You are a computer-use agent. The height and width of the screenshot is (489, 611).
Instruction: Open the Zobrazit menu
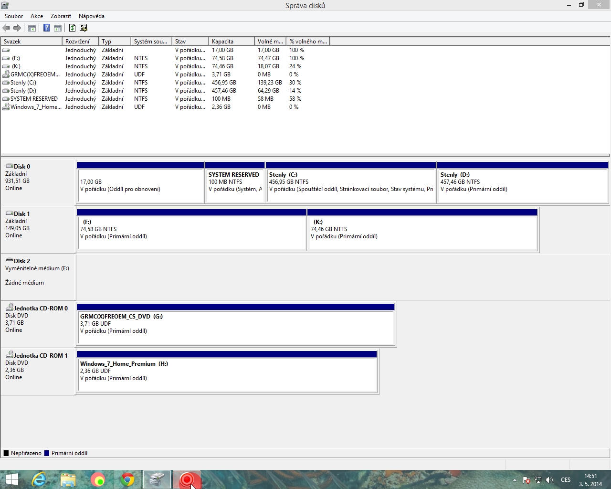(61, 16)
